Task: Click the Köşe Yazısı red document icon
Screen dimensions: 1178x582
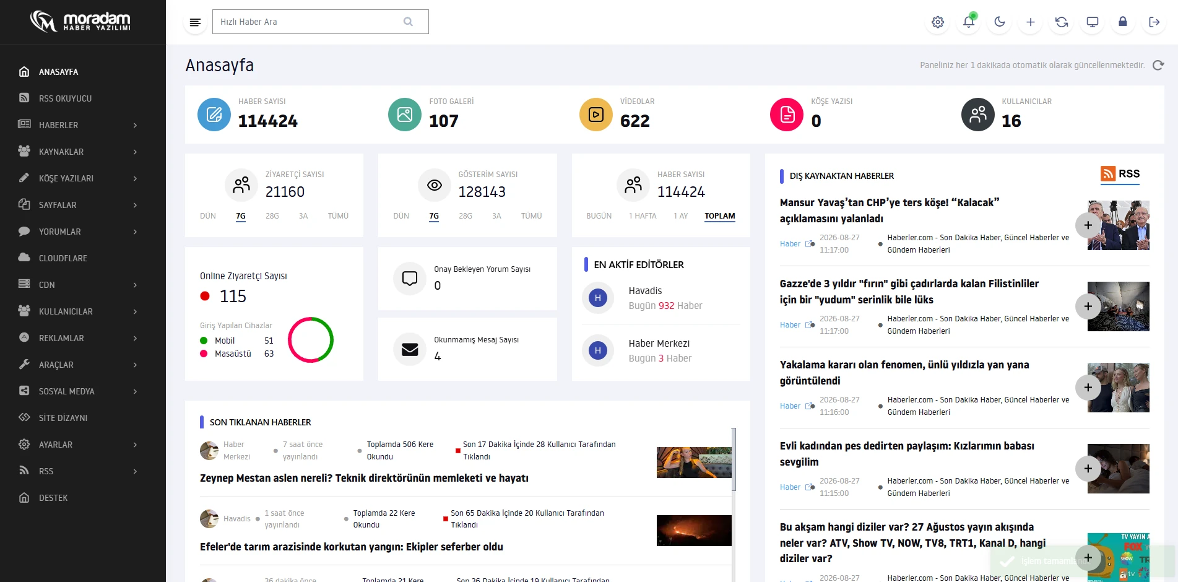Action: tap(787, 115)
